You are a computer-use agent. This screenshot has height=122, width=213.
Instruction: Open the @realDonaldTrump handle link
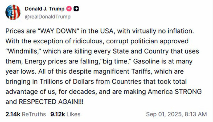48,17
